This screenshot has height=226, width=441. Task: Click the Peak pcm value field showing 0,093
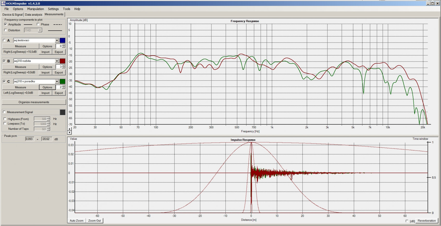click(30, 139)
